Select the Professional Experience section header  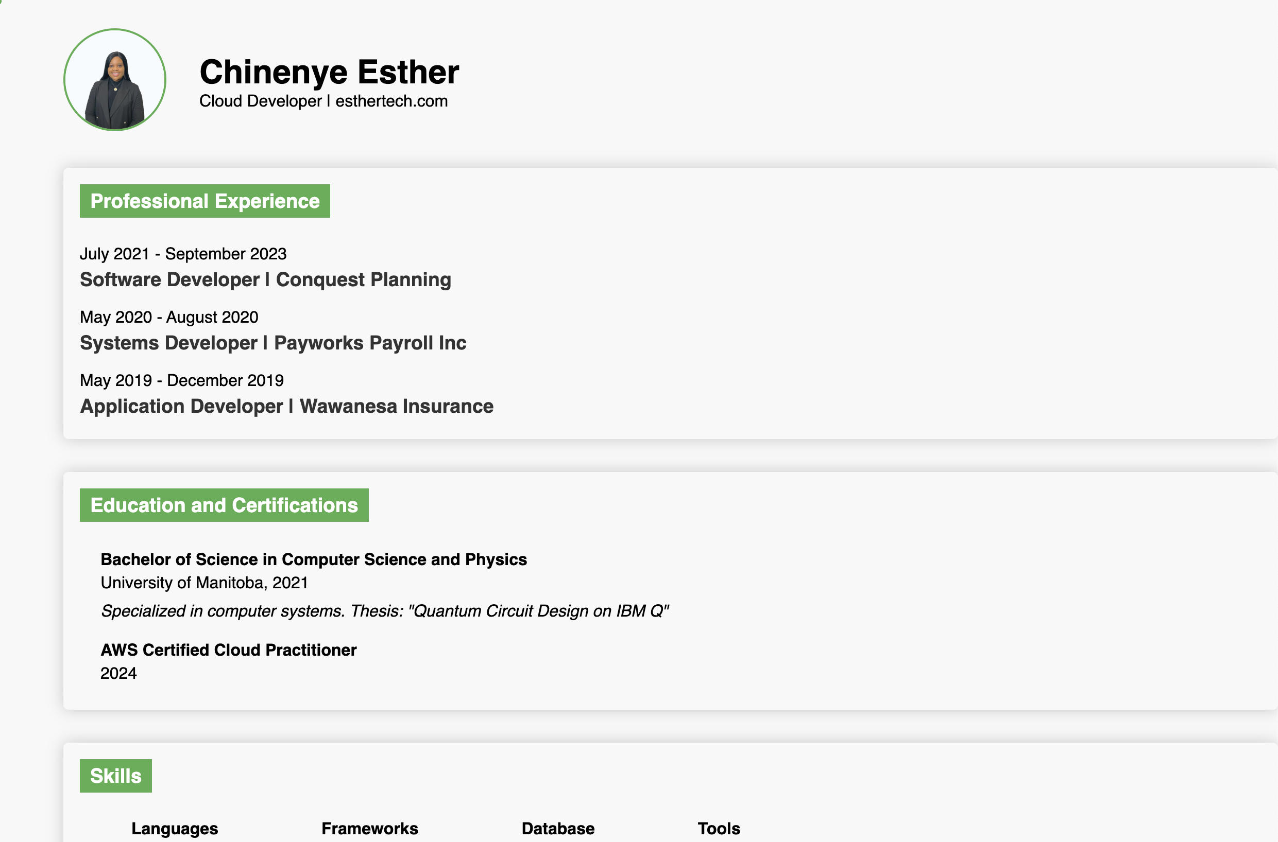pyautogui.click(x=205, y=201)
